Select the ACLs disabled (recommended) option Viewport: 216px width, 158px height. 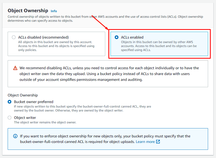(13, 37)
